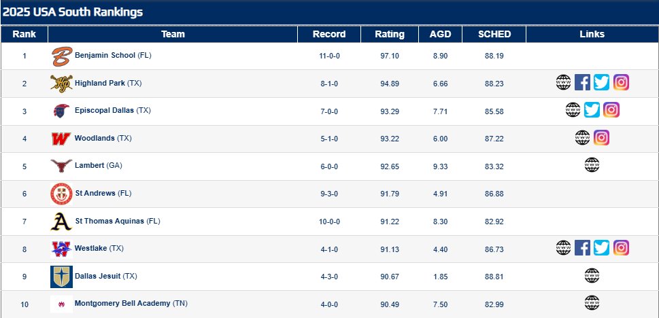Select St Thomas Aquinas record 10-0-0

329,222
